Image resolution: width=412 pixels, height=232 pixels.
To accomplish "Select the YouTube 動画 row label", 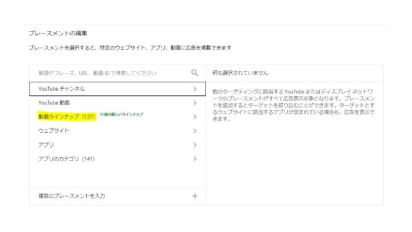I will point(54,103).
